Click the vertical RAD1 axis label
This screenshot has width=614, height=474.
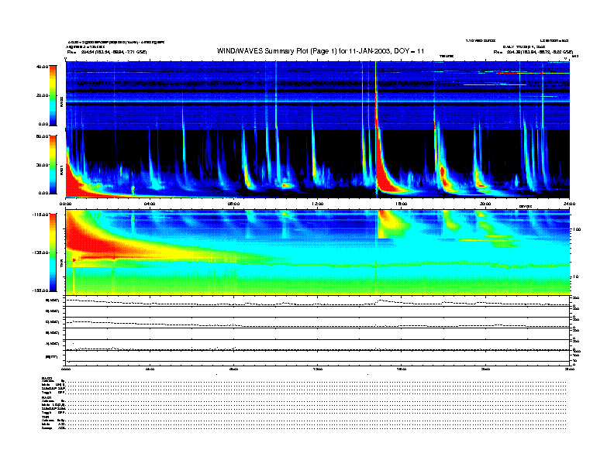coord(61,170)
